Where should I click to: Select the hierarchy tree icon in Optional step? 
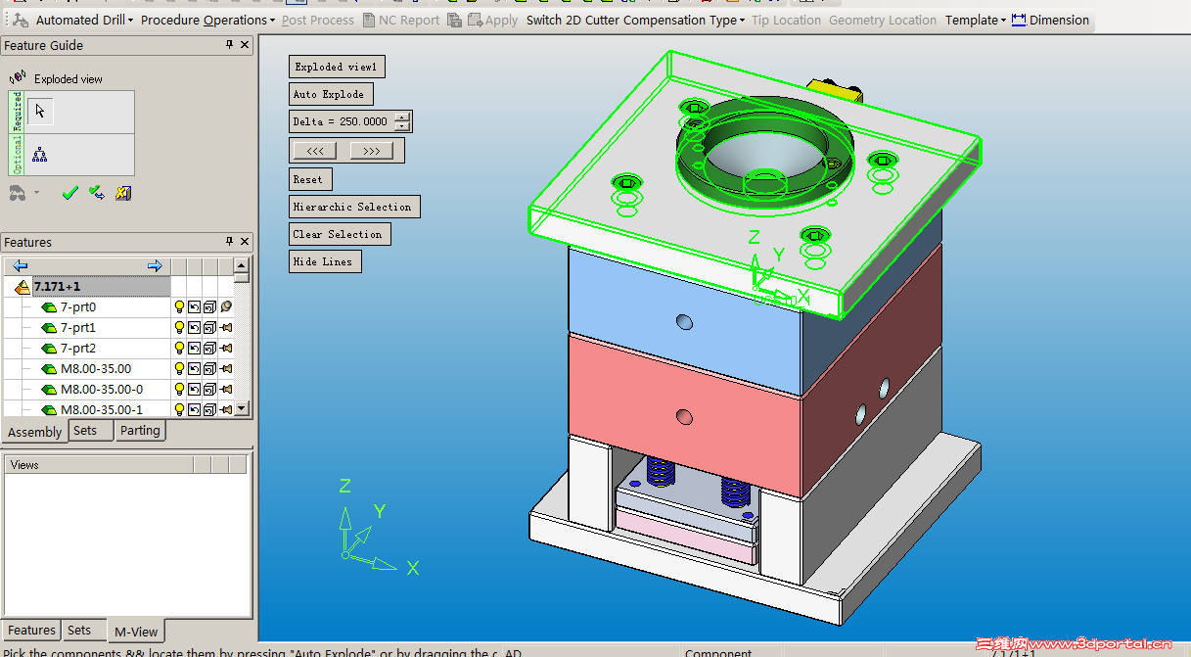40,154
